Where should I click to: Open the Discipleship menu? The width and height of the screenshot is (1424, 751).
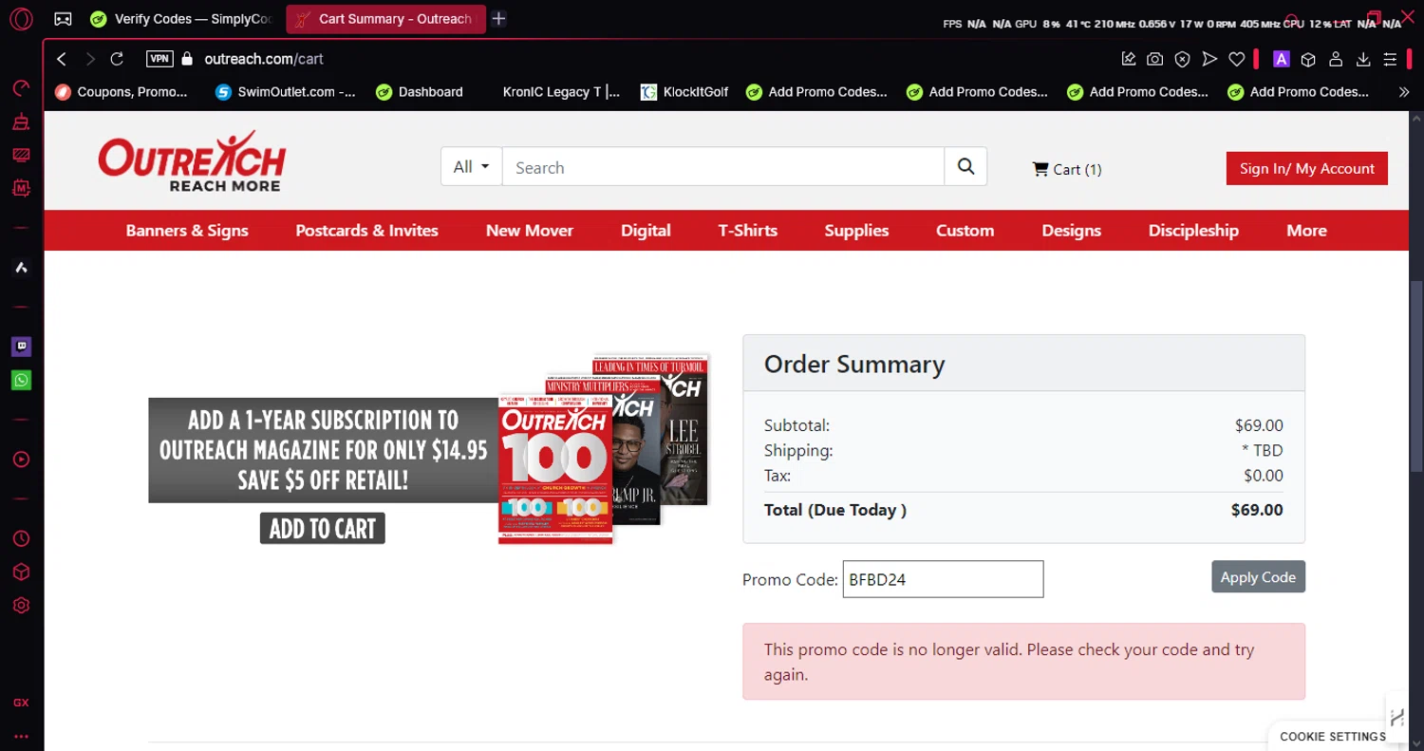(x=1193, y=231)
